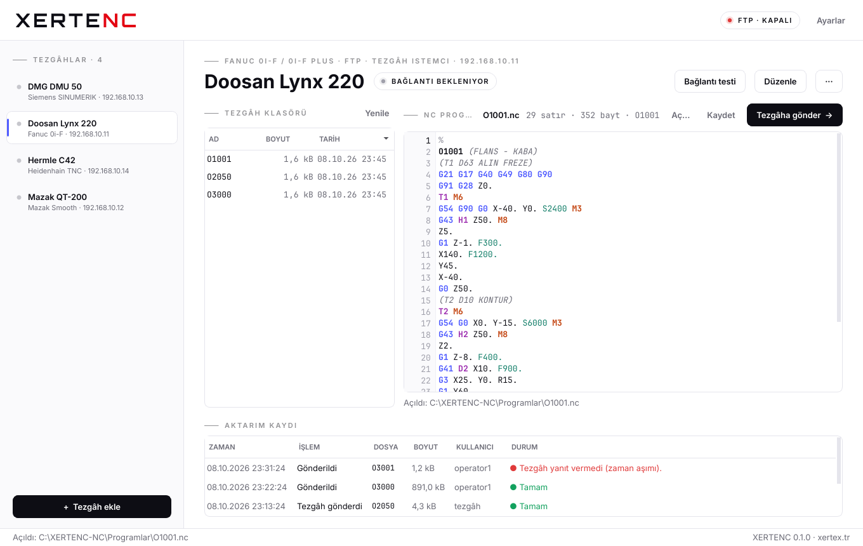863x546 pixels.
Task: Run Bağlantı testi
Action: click(x=710, y=81)
